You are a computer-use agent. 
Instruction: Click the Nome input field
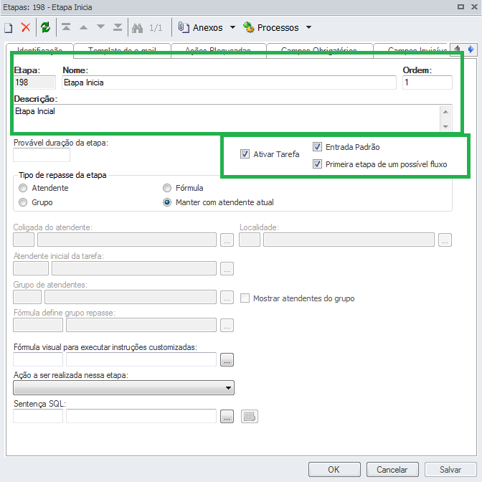229,82
